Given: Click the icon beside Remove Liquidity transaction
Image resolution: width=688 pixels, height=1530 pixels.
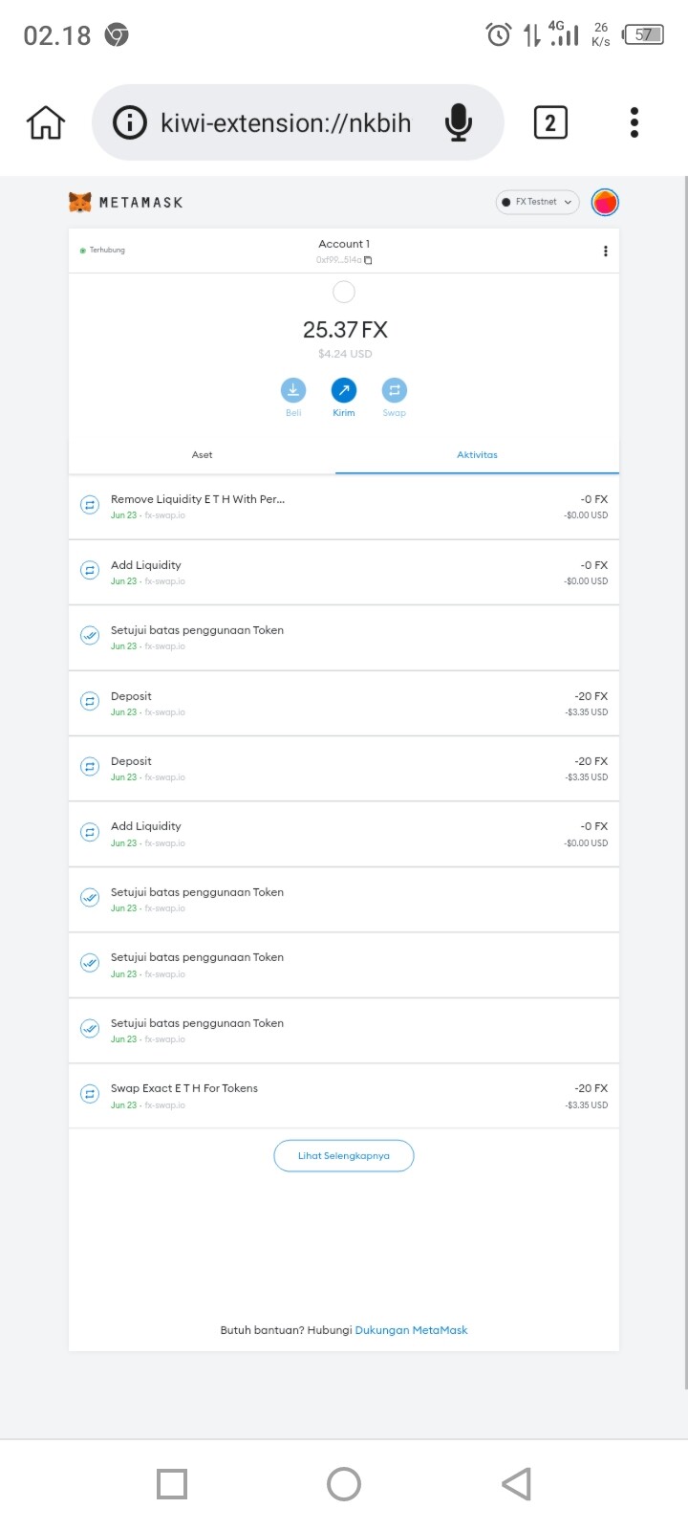Looking at the screenshot, I should coord(90,505).
